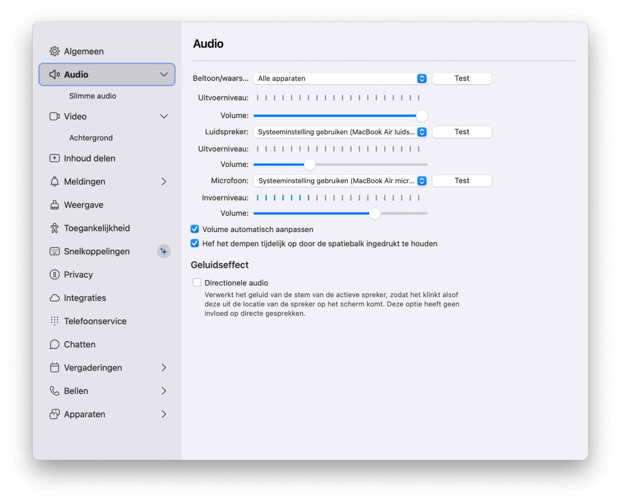
Task: Toggle Volume automatisch aanpassen checkbox
Action: tap(195, 229)
